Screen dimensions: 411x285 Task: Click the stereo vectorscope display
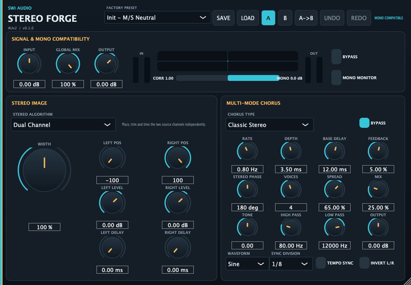tap(227, 61)
